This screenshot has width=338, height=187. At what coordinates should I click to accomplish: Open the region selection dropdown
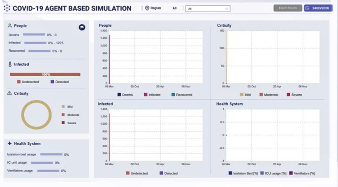(x=208, y=9)
